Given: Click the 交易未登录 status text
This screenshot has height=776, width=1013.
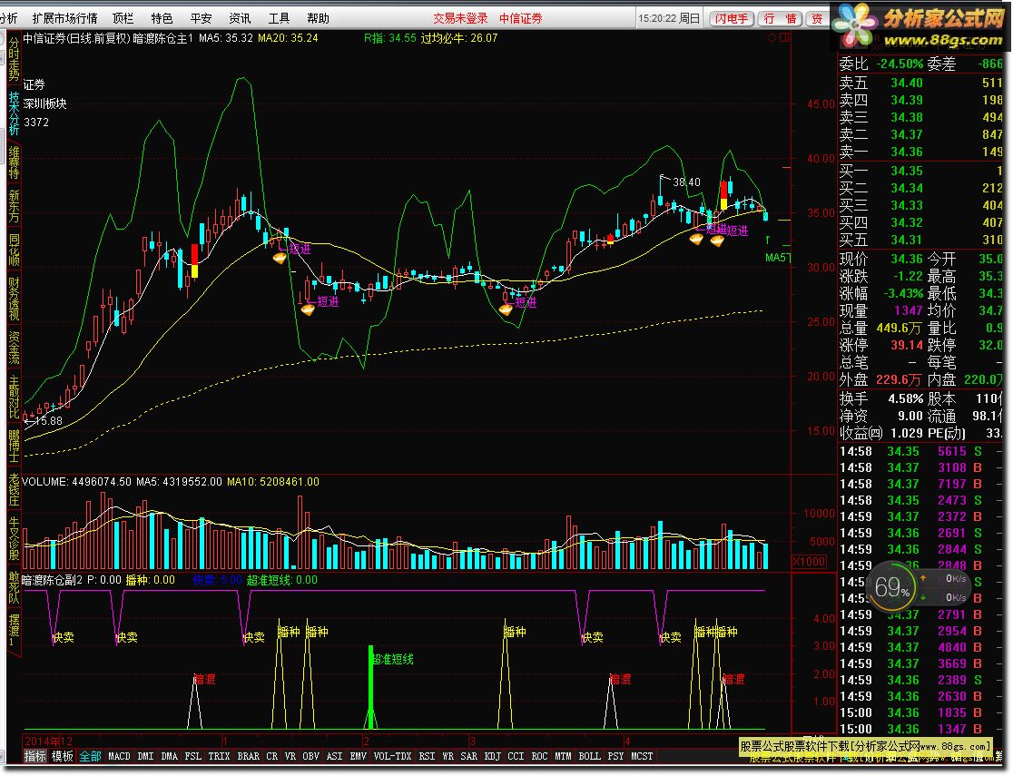Looking at the screenshot, I should (x=460, y=19).
